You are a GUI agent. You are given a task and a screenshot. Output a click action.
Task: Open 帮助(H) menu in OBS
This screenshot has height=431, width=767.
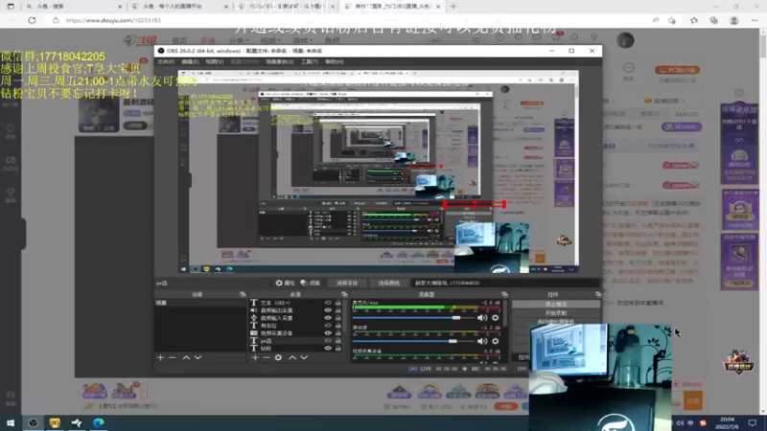[x=334, y=62]
